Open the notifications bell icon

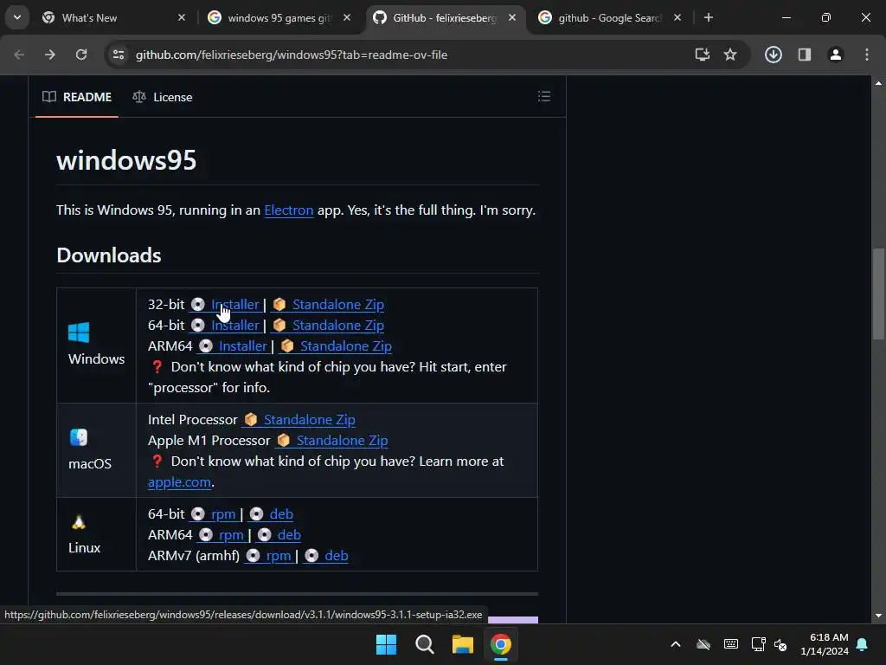pyautogui.click(x=863, y=644)
